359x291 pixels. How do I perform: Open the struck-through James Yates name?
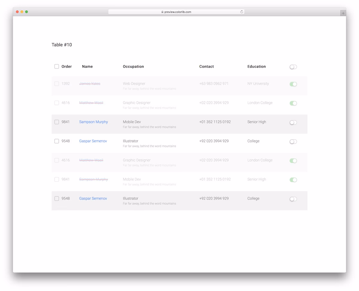(90, 84)
